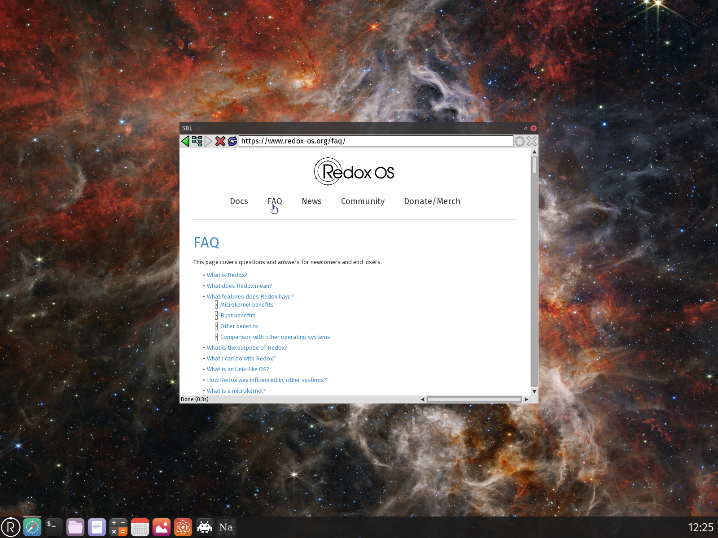Screen dimensions: 718x538
Task: Open the file manager folder icon in the taskbar
Action: [75, 527]
